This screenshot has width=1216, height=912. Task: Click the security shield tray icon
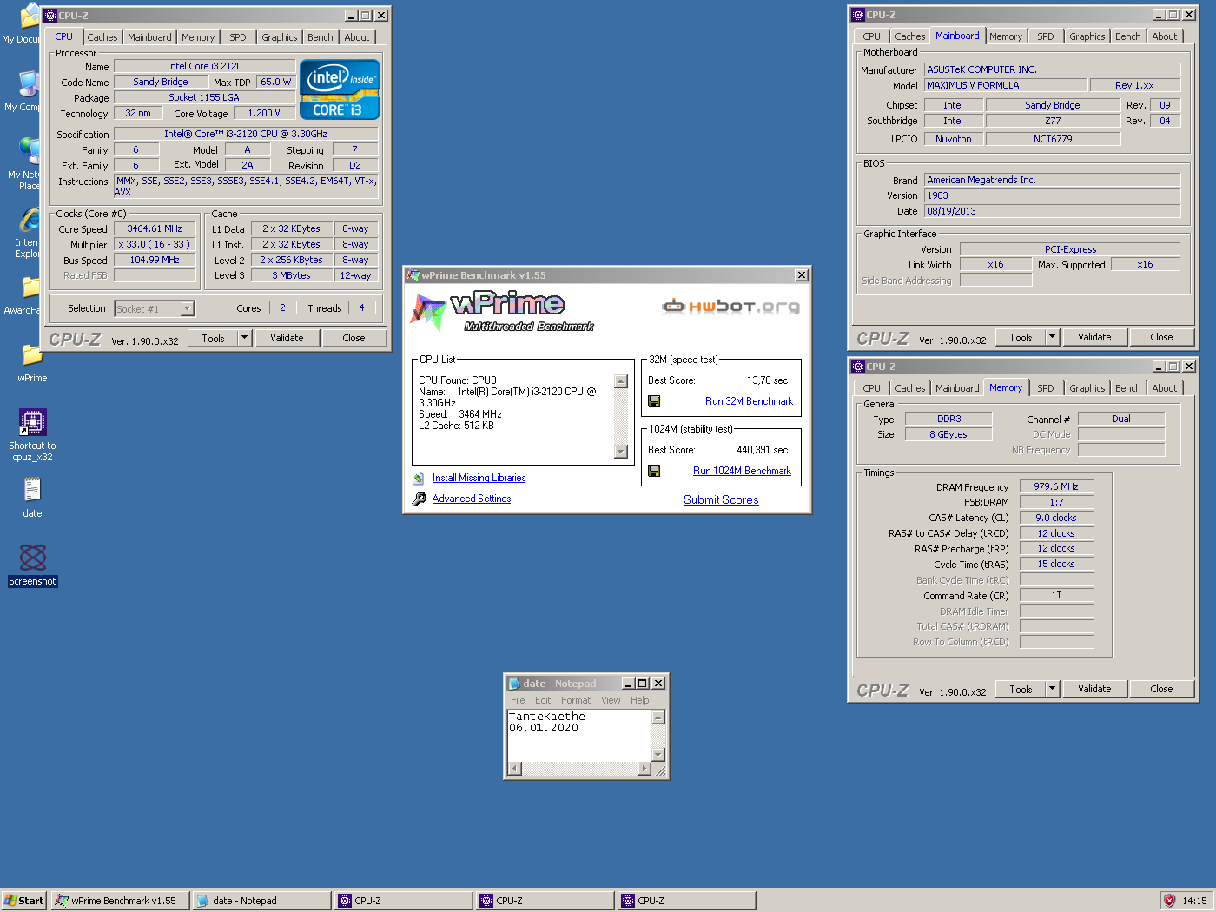1169,901
